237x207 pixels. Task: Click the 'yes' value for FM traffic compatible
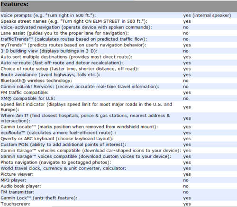pos(187,93)
